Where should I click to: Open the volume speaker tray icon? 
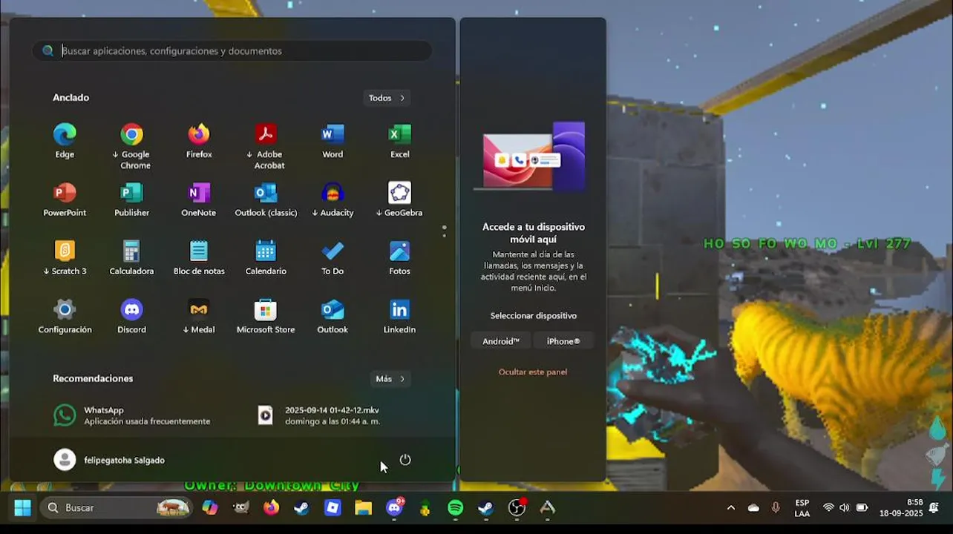click(x=845, y=508)
